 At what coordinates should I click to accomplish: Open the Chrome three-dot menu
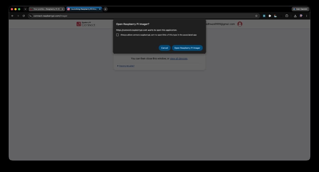point(307,16)
